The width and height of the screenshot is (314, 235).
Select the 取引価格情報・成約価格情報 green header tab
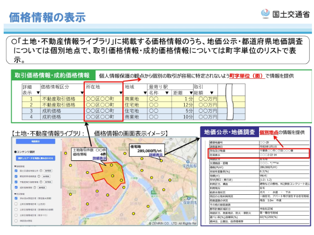pos(52,76)
